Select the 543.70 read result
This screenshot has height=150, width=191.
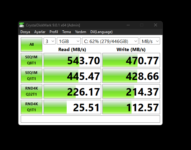point(72,60)
